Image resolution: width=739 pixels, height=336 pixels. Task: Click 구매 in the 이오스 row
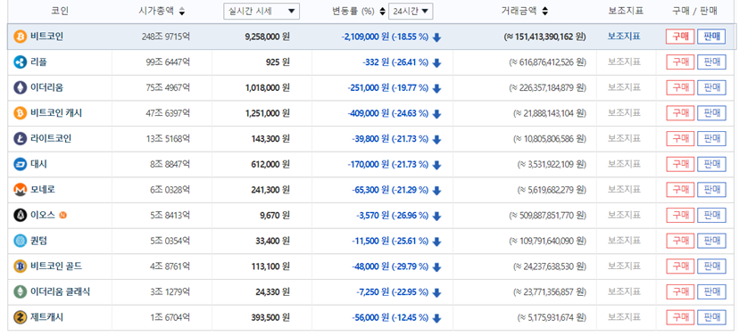[680, 215]
